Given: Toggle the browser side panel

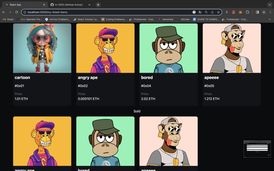Looking at the screenshot, I should coord(257,12).
